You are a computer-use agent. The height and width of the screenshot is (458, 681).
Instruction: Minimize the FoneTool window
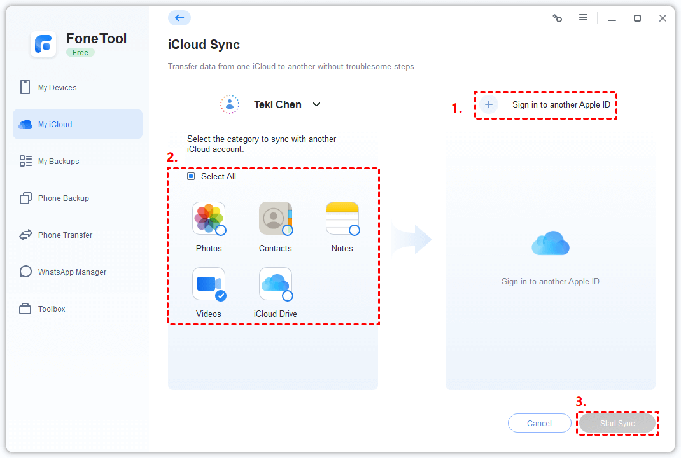pos(612,18)
